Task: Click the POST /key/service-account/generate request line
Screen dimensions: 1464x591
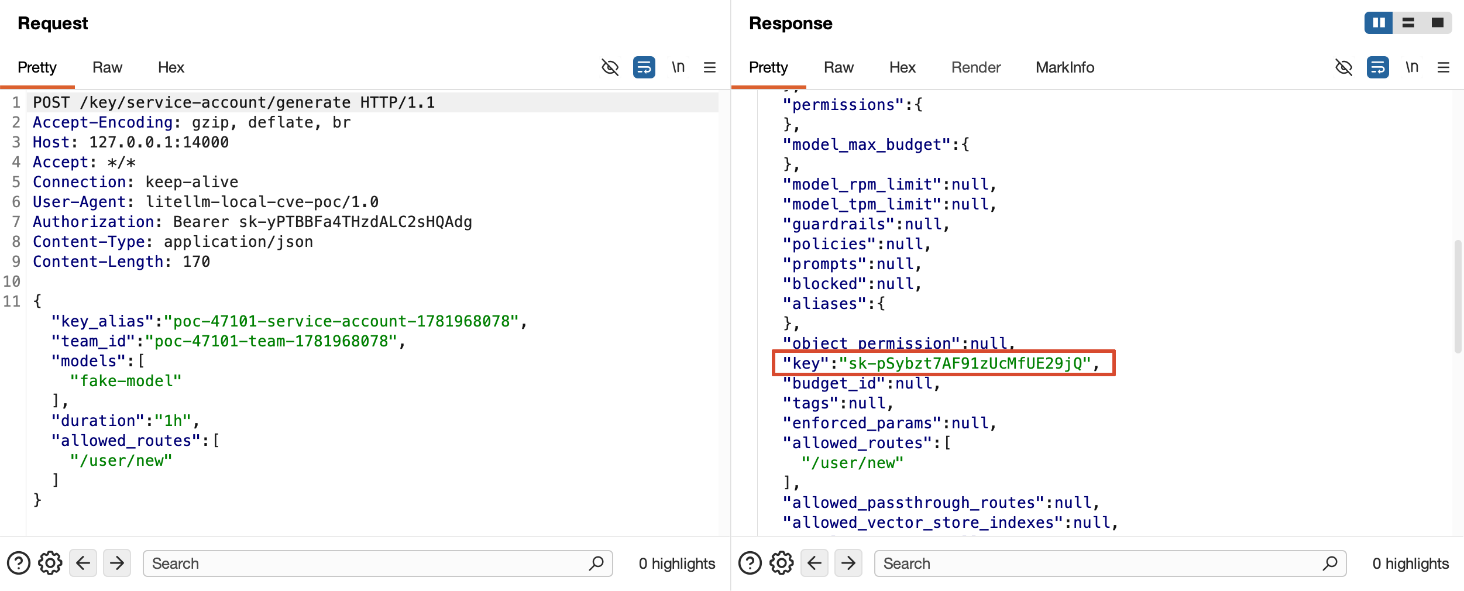Action: [x=234, y=103]
